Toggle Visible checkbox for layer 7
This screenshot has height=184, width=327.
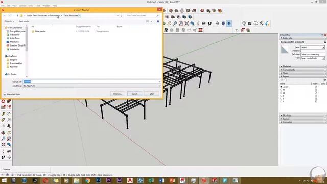316,101
